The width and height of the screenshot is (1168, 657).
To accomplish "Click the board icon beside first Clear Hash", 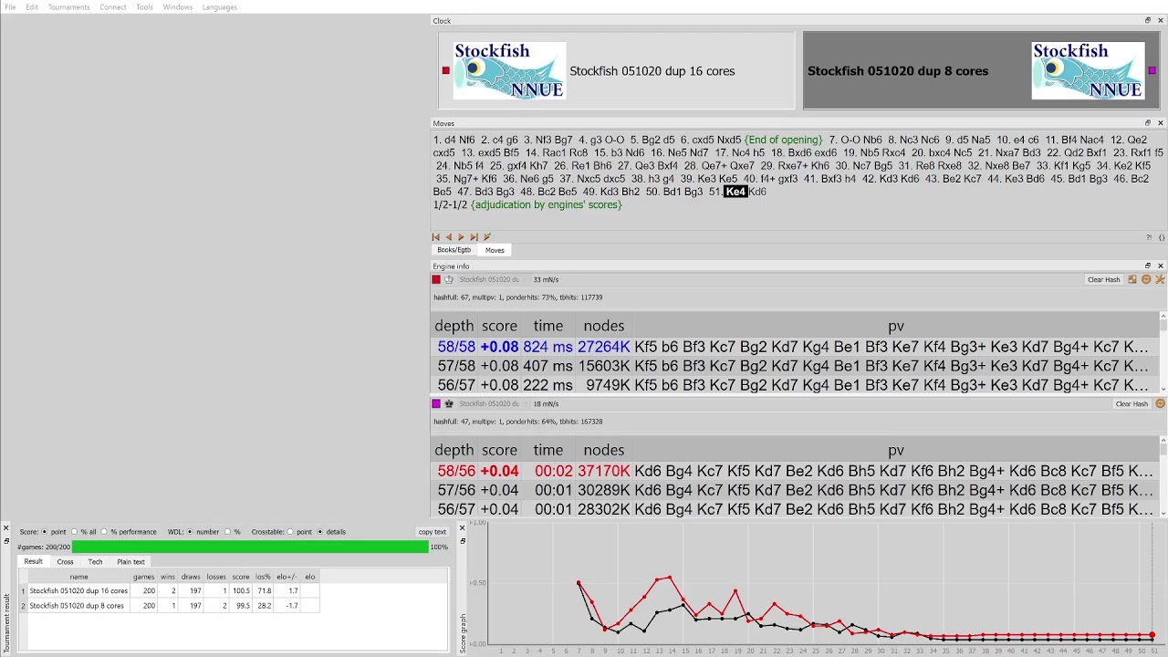I will click(1132, 279).
